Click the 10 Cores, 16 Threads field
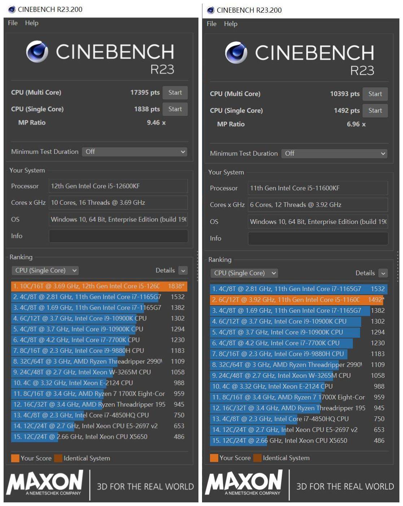 click(x=118, y=203)
